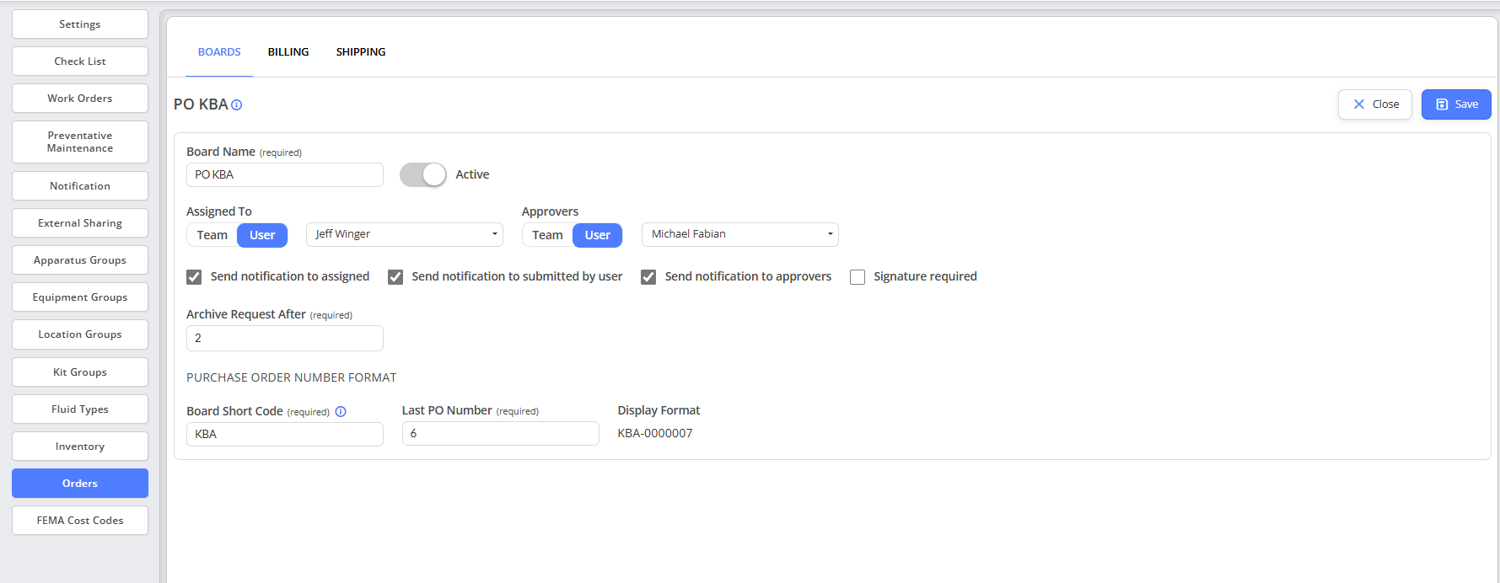Enable the Signature required checkbox

[x=858, y=277]
